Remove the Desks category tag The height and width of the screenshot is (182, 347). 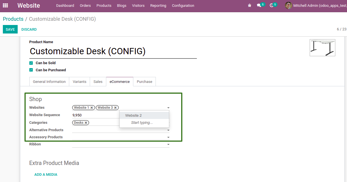tap(86, 123)
